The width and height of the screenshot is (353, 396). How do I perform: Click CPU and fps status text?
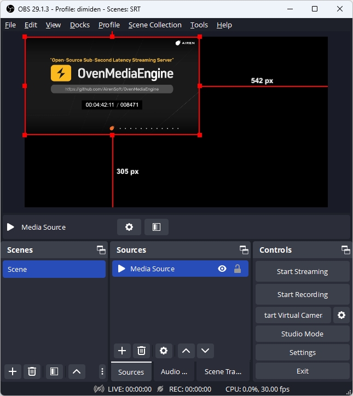[x=257, y=389]
